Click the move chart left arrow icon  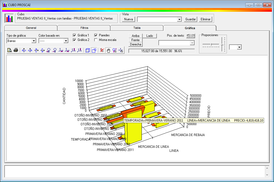click(x=61, y=51)
